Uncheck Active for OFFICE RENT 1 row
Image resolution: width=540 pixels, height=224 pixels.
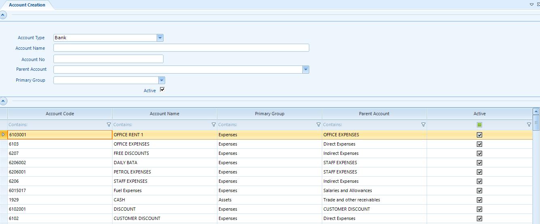tap(479, 135)
